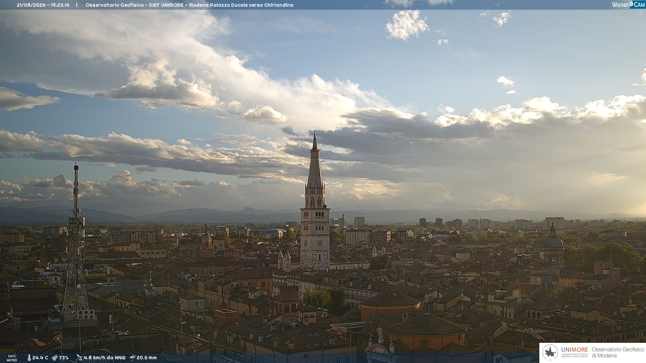Screen dimensions: 646x363
Task: Click the 20.6 mm rainfall value
Action: pos(147,358)
